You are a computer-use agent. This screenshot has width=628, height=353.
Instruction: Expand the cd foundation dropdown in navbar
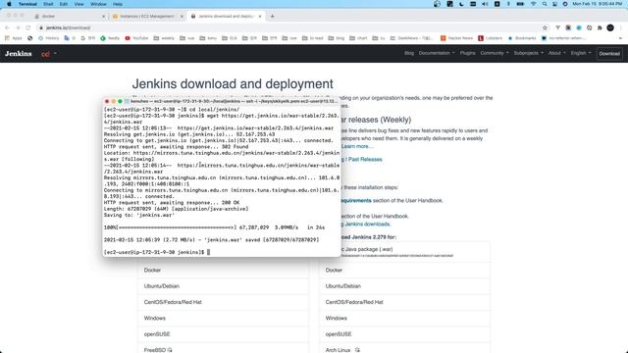pyautogui.click(x=49, y=54)
